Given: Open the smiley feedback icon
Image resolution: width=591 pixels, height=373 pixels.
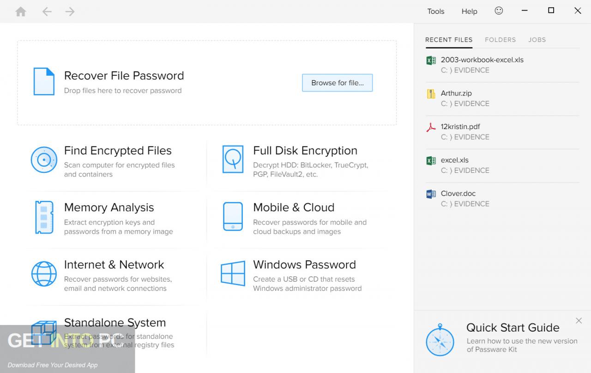Looking at the screenshot, I should pyautogui.click(x=499, y=11).
